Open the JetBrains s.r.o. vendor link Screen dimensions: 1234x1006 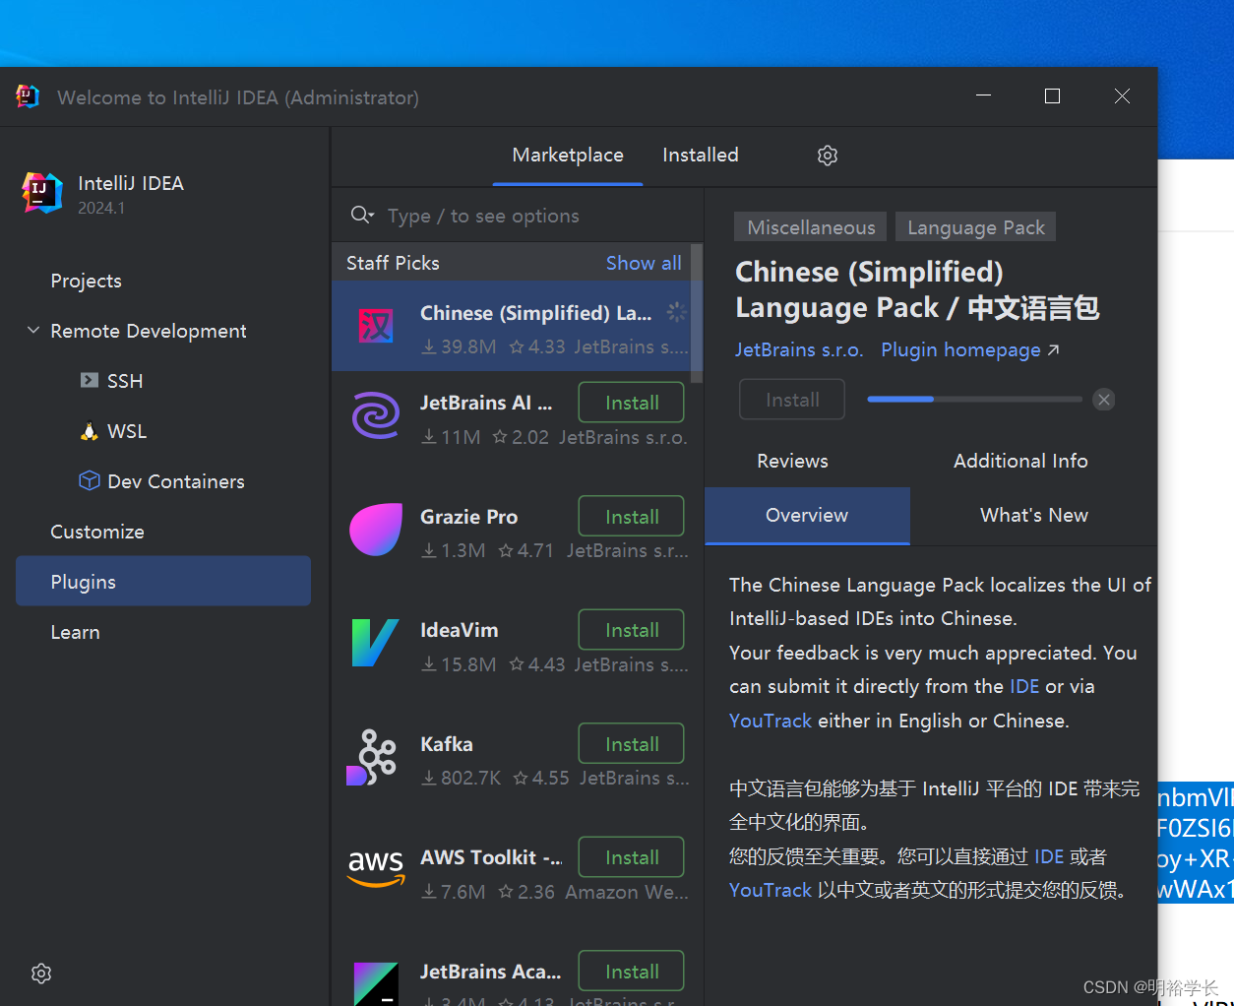[x=799, y=349]
